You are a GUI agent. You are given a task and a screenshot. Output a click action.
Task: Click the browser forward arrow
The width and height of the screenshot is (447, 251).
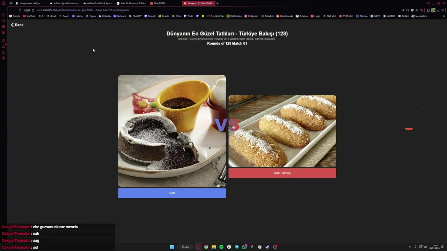pyautogui.click(x=15, y=10)
